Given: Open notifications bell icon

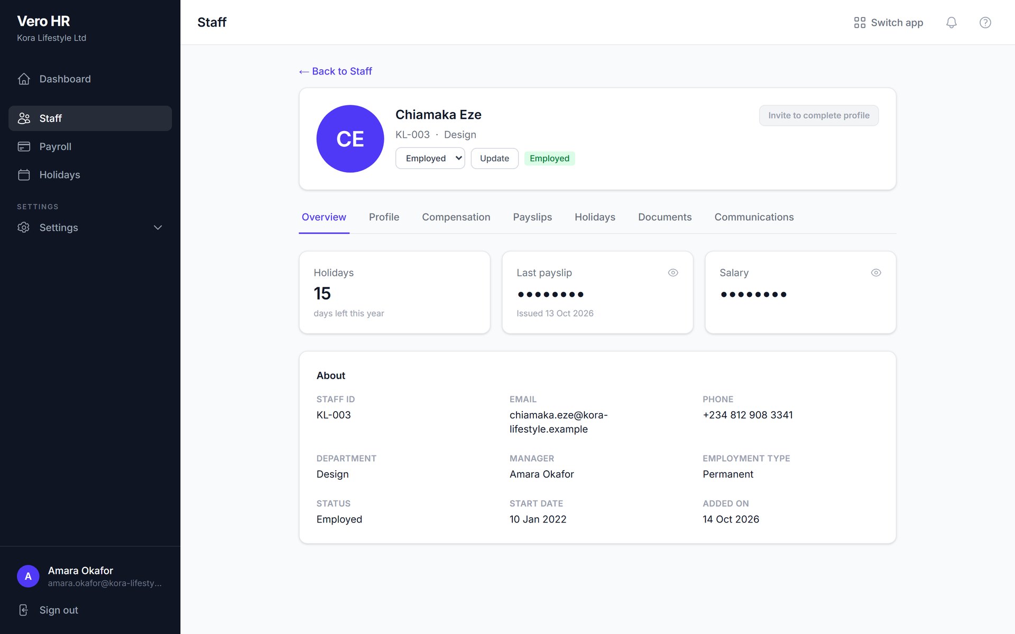Looking at the screenshot, I should tap(951, 23).
